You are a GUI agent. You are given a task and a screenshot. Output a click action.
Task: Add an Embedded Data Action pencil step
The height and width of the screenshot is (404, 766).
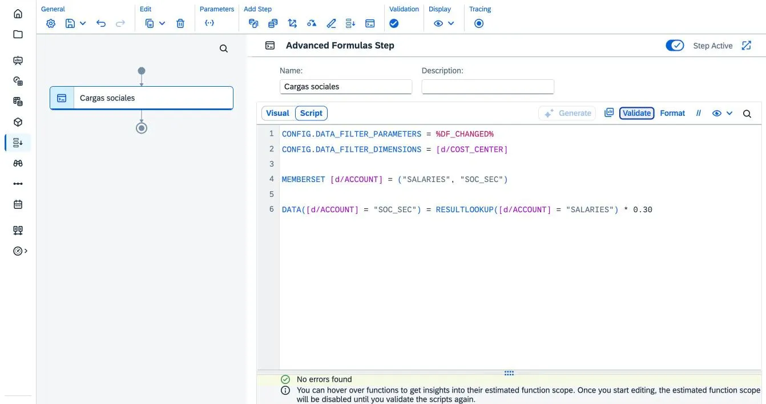331,23
